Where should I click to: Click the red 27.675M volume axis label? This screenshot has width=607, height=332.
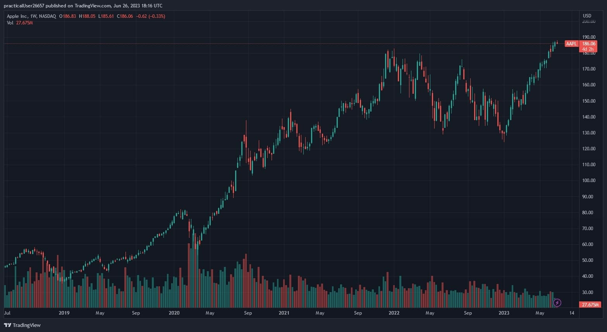[x=590, y=305]
